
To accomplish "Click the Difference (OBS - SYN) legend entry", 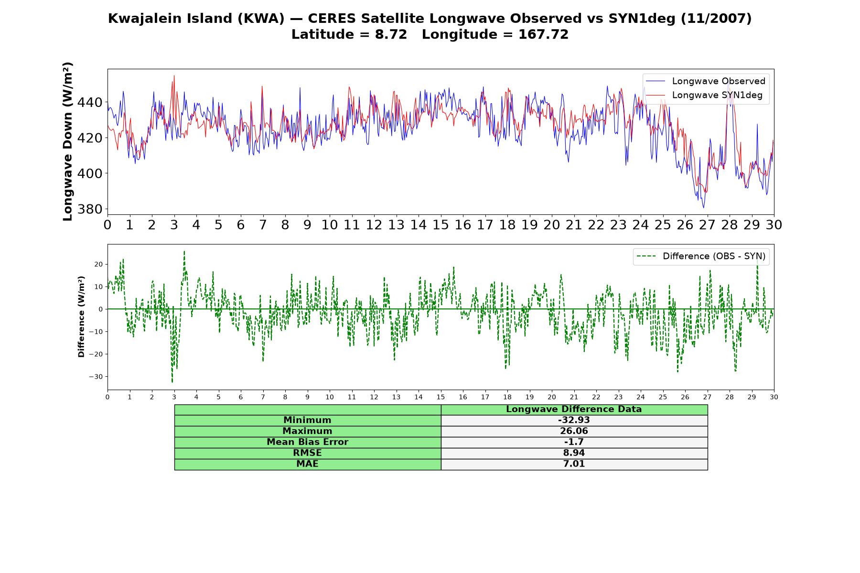I will [x=714, y=256].
